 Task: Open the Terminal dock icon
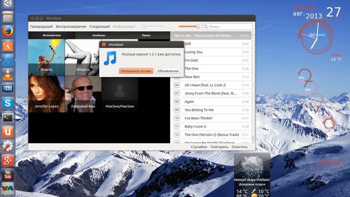click(x=8, y=118)
